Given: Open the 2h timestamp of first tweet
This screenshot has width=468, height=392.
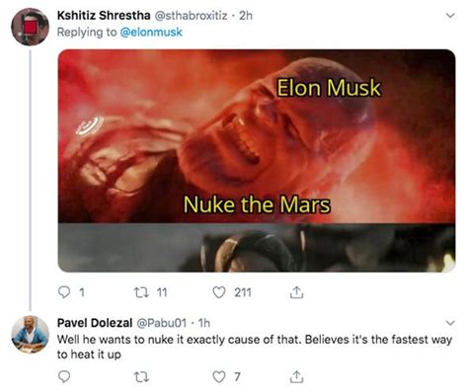Looking at the screenshot, I should tap(246, 16).
